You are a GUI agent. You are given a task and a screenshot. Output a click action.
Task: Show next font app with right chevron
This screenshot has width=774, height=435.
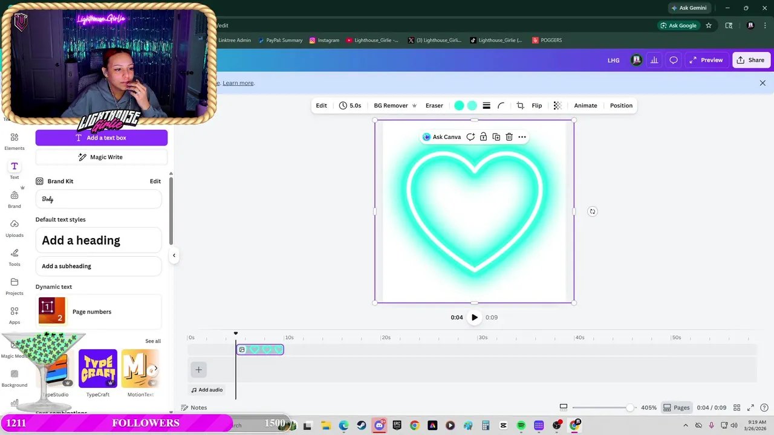pyautogui.click(x=155, y=369)
